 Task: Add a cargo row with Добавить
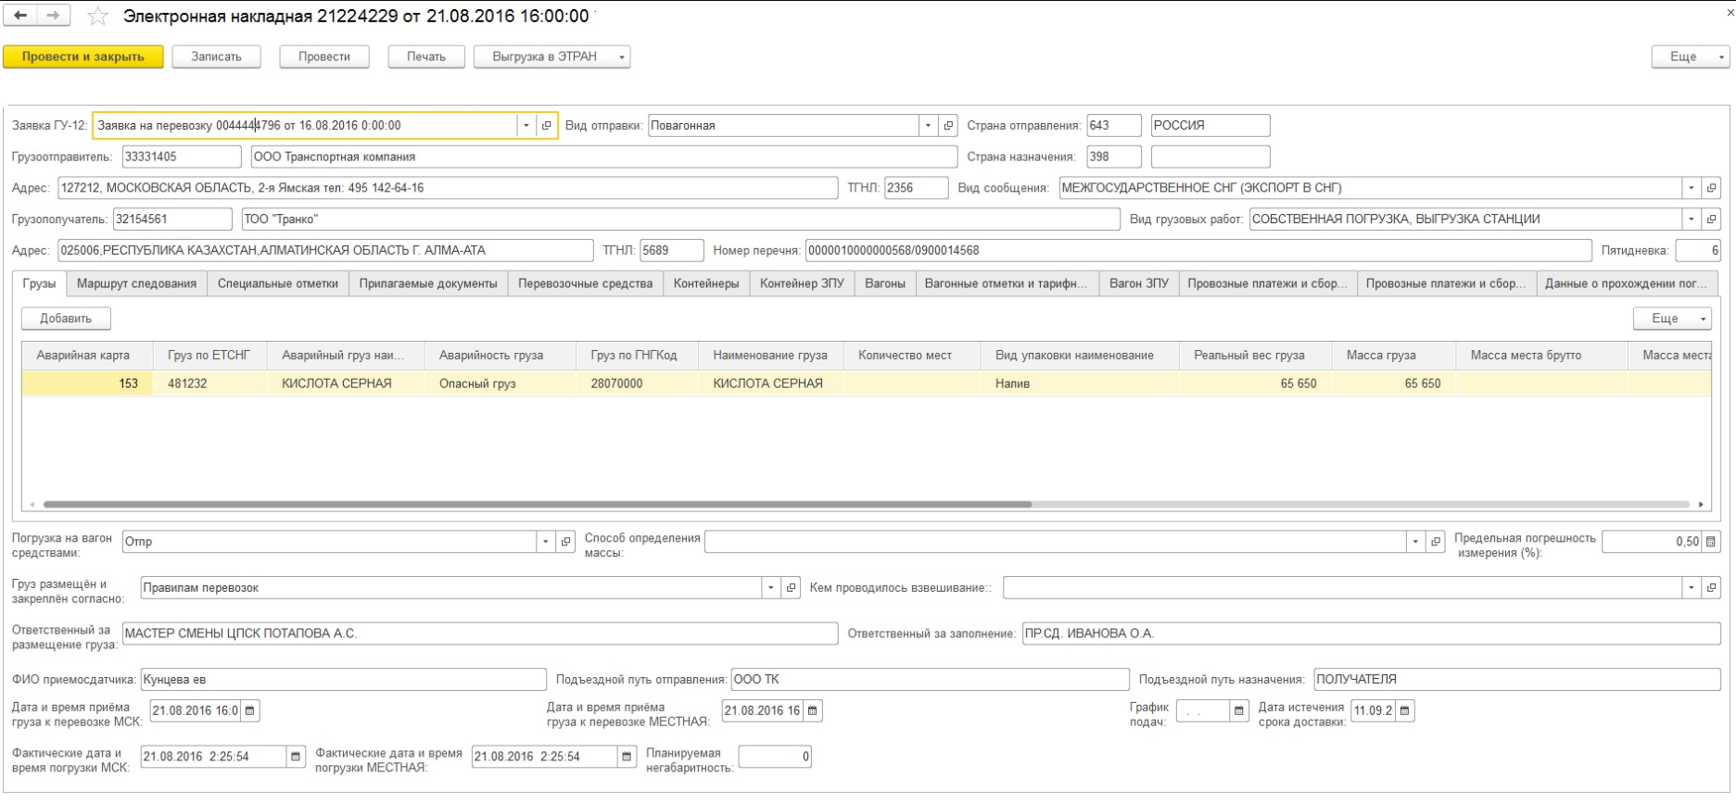click(66, 319)
